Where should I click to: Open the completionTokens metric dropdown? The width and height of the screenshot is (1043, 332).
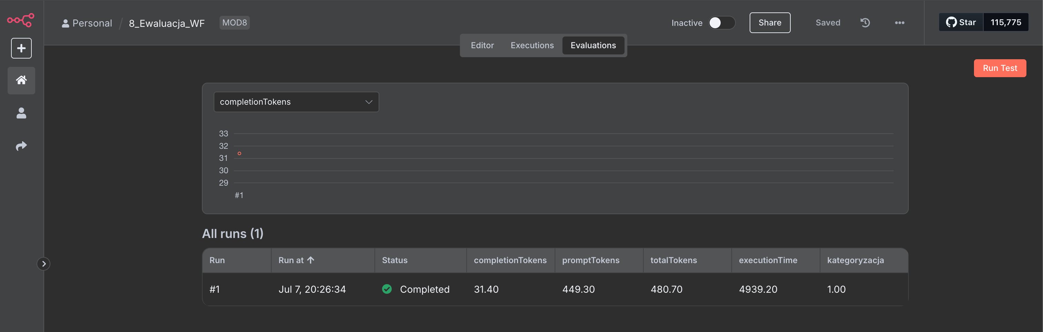coord(296,102)
